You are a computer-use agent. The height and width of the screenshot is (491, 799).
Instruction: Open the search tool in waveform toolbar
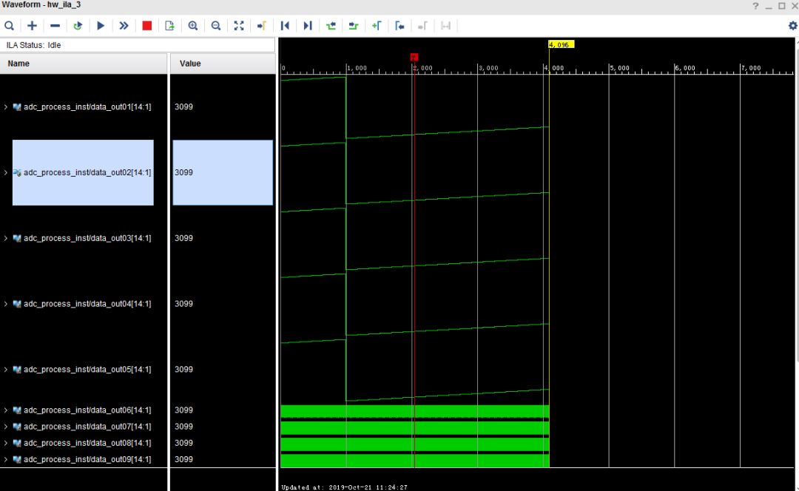(x=9, y=25)
